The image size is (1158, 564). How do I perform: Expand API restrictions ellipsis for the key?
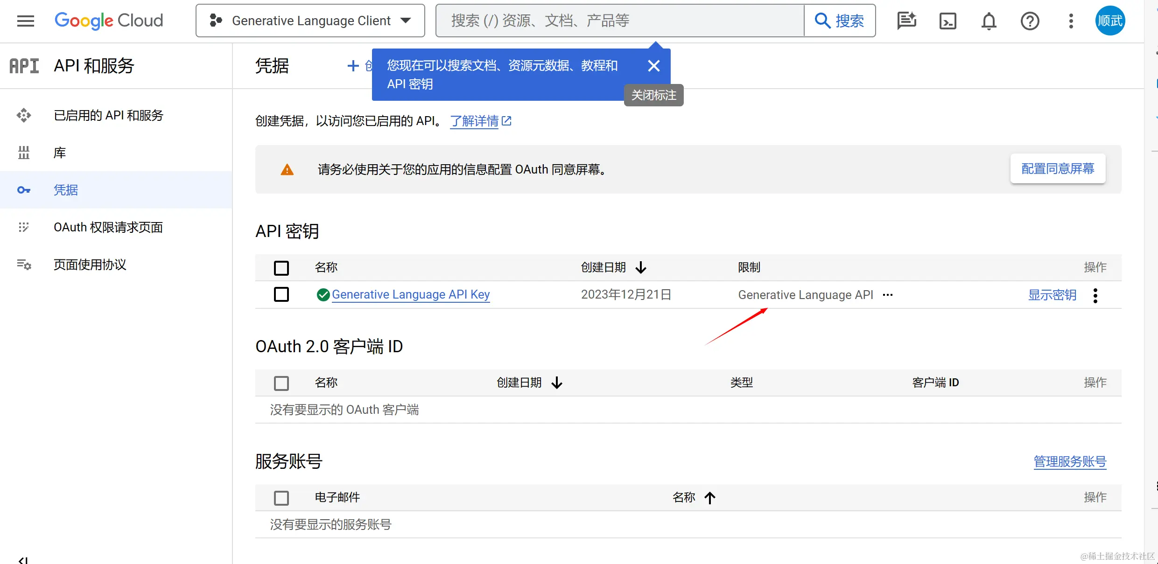click(888, 295)
